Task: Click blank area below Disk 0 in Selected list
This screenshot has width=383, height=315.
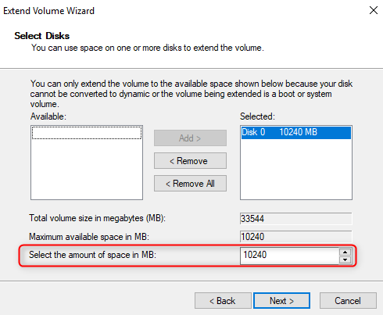Action: tap(296, 170)
